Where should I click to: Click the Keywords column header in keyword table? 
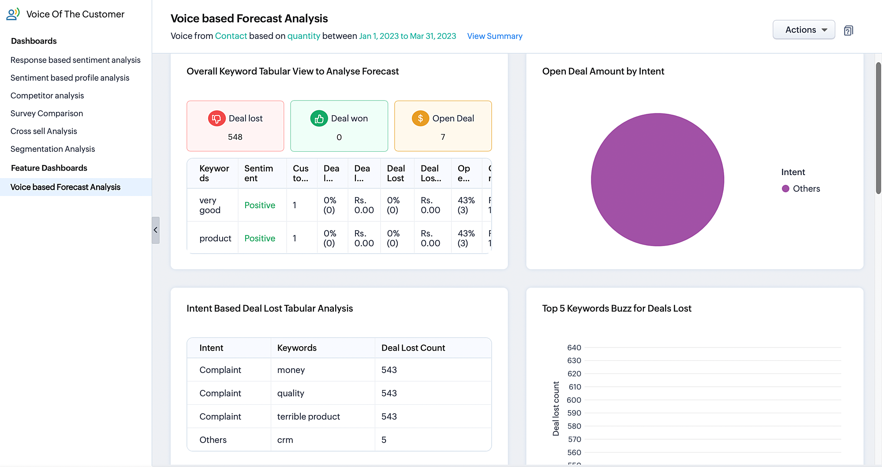pyautogui.click(x=214, y=173)
